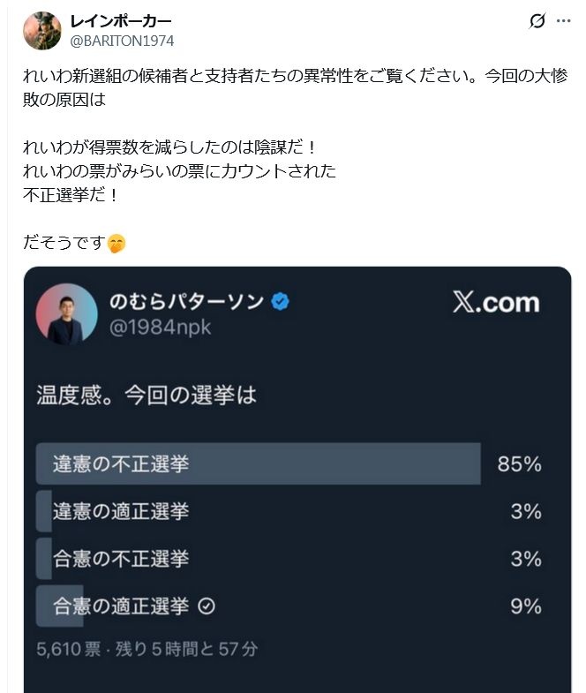The width and height of the screenshot is (586, 693).
Task: Click the 85% result percentage
Action: tap(519, 464)
